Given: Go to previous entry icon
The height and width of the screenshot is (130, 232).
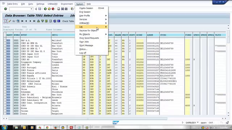Looking at the screenshot, I should point(26,21).
